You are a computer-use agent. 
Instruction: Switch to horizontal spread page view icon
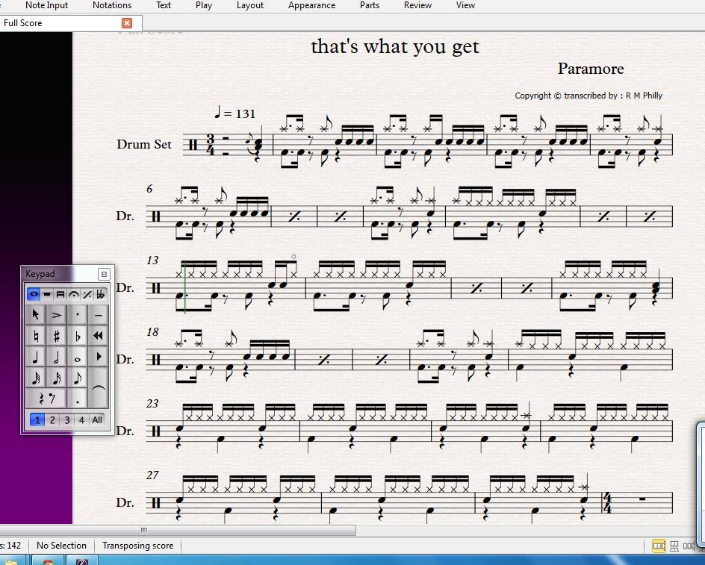coord(659,546)
